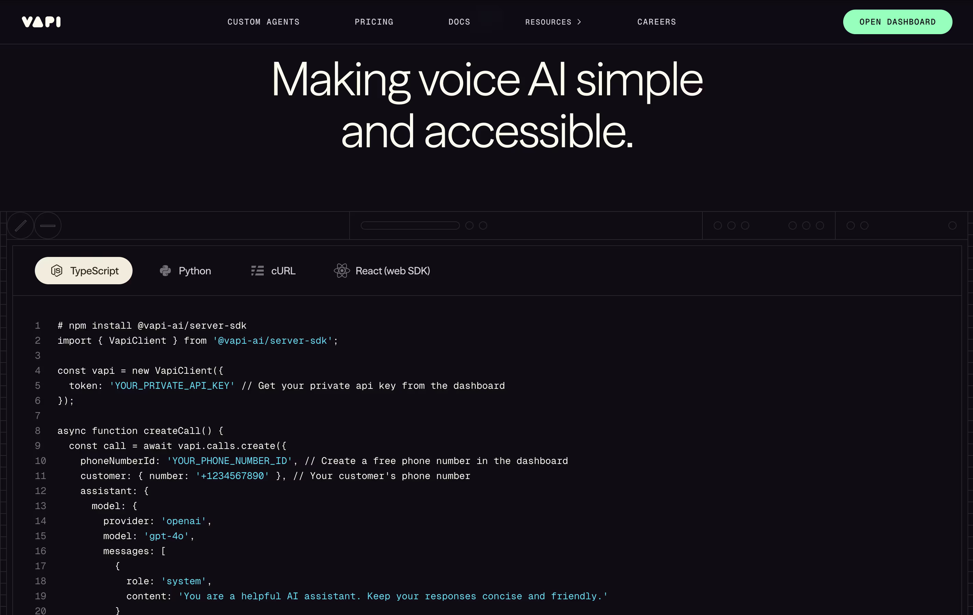Visit the Careers page
This screenshot has height=615, width=973.
(x=657, y=22)
